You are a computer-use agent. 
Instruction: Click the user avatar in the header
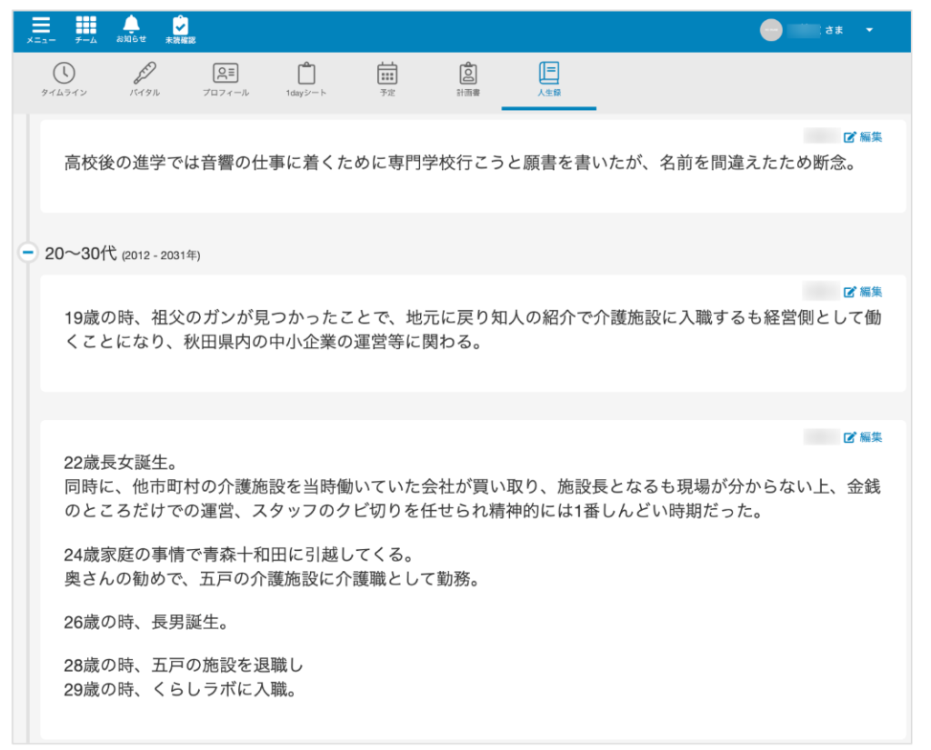771,30
